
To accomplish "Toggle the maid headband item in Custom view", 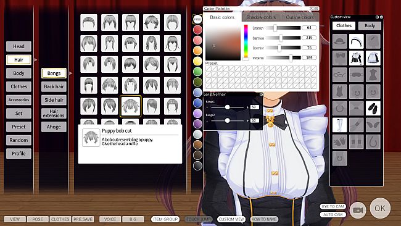I will click(x=356, y=41).
